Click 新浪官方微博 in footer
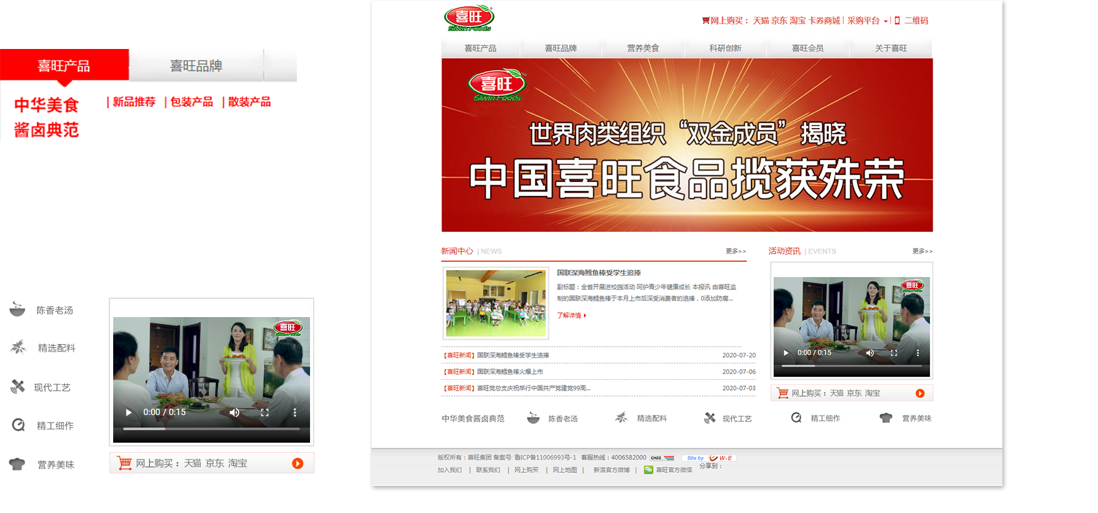 pyautogui.click(x=611, y=470)
